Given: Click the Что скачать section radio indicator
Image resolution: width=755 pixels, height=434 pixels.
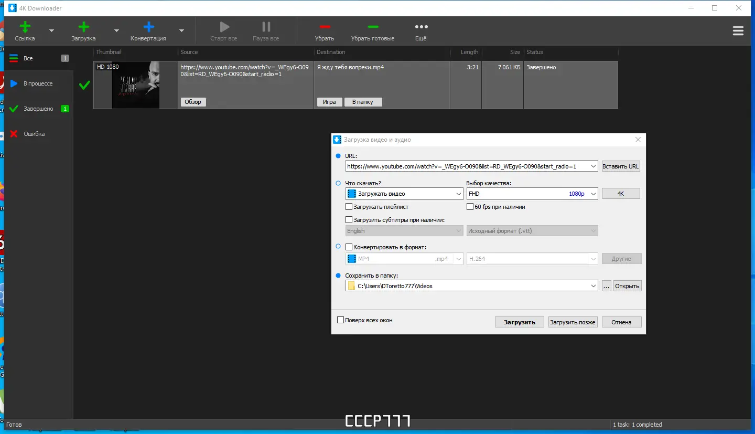Looking at the screenshot, I should [338, 183].
